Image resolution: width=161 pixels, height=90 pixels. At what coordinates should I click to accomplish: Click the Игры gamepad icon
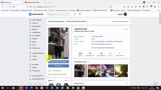point(30,45)
